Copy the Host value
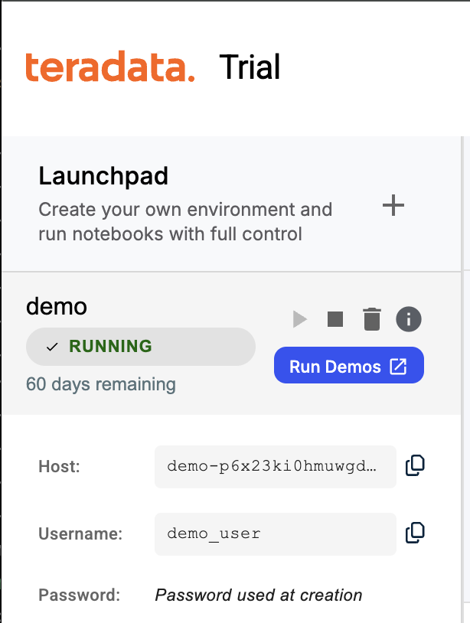The image size is (470, 623). tap(415, 465)
